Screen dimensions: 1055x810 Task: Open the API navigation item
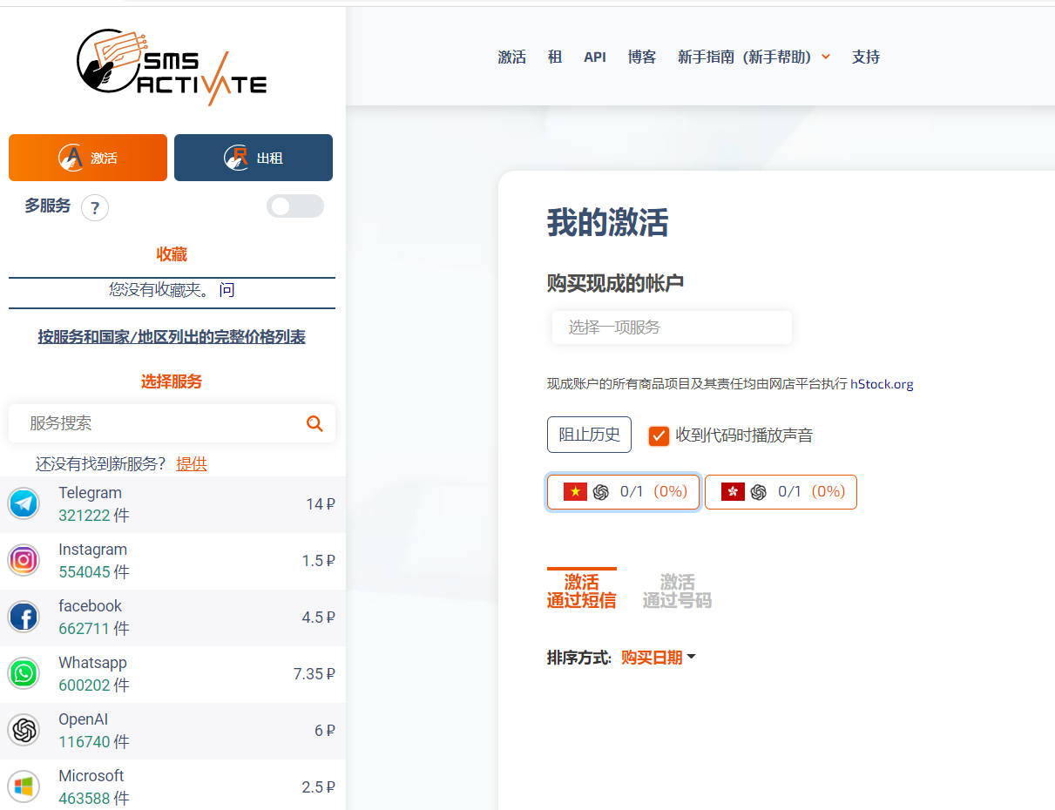tap(595, 57)
